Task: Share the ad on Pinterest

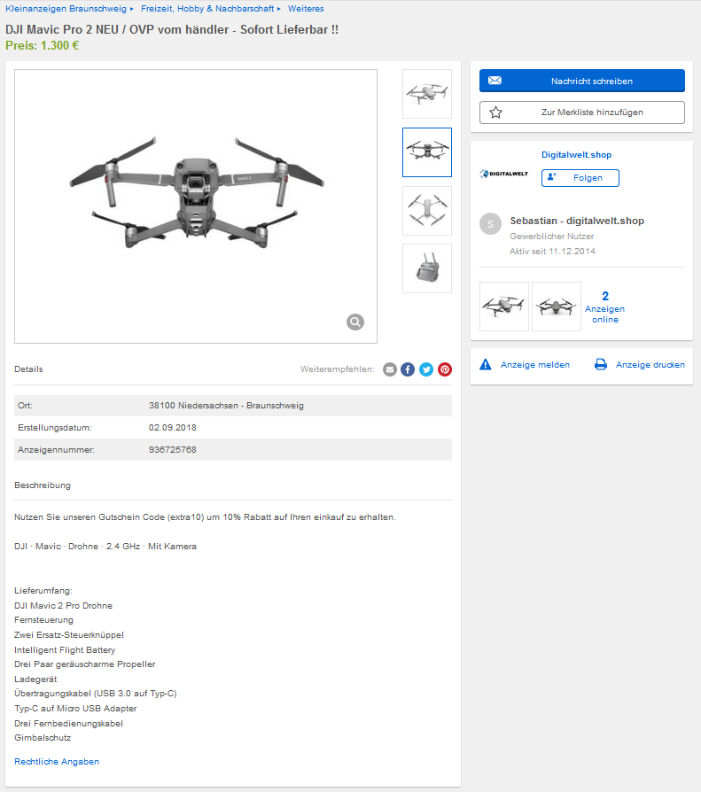Action: point(445,369)
